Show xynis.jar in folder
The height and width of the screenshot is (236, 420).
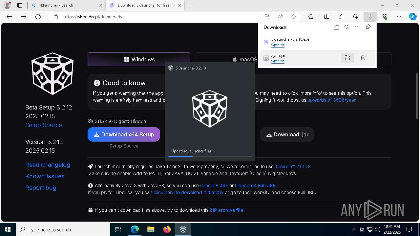[347, 58]
